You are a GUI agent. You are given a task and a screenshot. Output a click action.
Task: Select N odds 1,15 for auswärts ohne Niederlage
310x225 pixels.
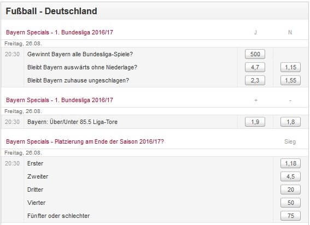tap(290, 67)
